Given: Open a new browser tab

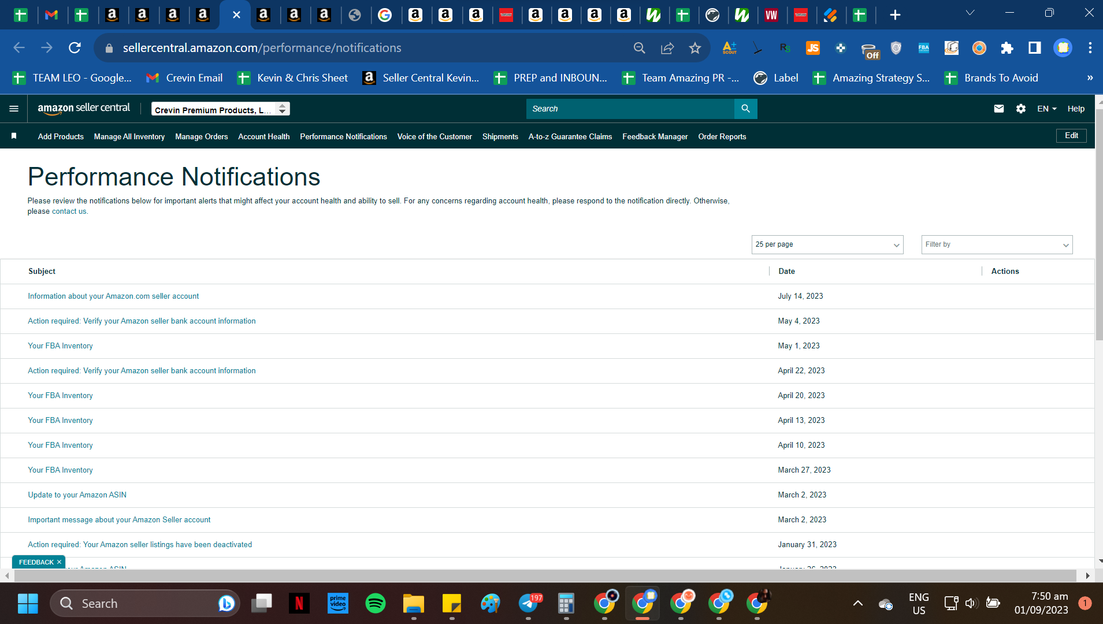Looking at the screenshot, I should [895, 15].
